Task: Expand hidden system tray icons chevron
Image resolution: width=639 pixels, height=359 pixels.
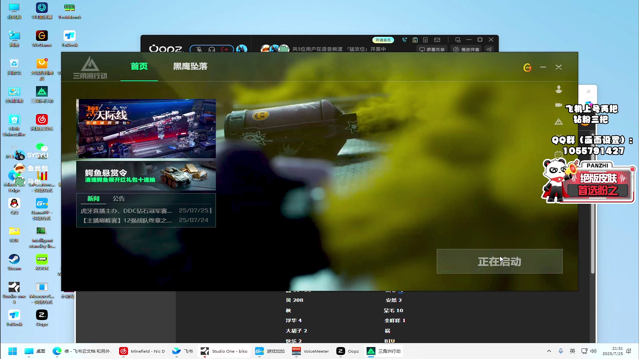Action: (549, 351)
